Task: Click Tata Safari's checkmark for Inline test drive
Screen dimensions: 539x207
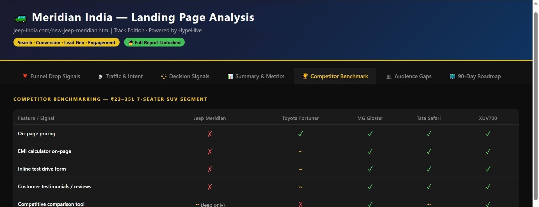Action: [429, 169]
